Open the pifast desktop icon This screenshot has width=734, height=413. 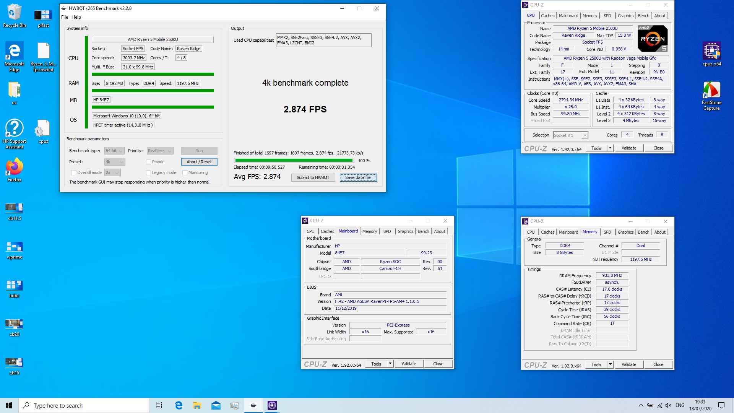(x=43, y=18)
